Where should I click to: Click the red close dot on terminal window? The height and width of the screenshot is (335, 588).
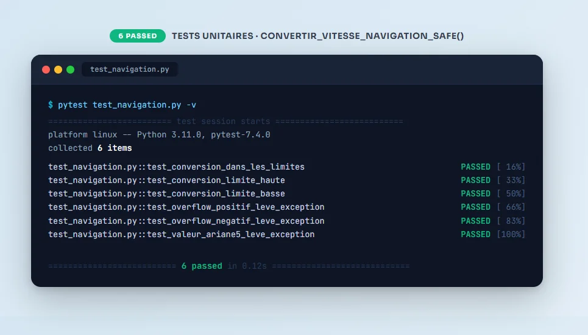[x=46, y=70]
